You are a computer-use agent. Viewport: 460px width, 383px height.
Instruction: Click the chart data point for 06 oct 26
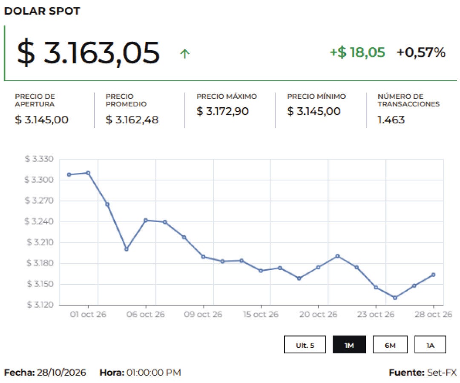coord(146,220)
